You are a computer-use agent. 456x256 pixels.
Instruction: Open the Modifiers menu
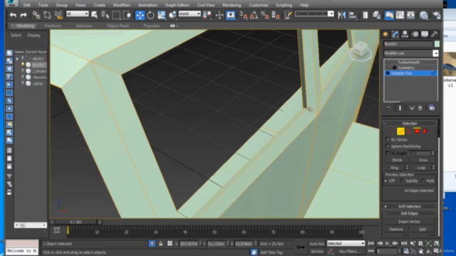click(x=122, y=5)
